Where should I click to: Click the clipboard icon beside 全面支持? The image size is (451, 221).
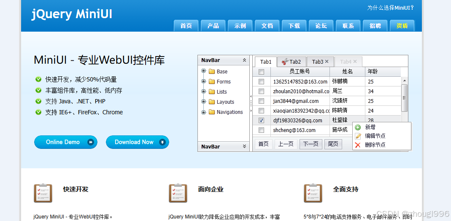point(313,193)
